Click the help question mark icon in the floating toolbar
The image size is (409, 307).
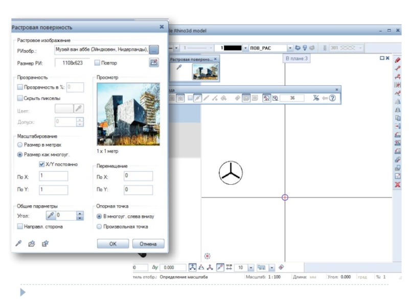pos(332,98)
